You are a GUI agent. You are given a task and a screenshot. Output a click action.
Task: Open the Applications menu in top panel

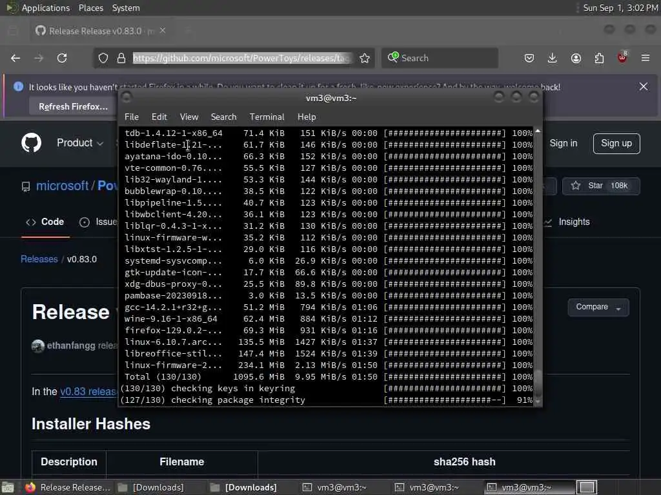[46, 8]
